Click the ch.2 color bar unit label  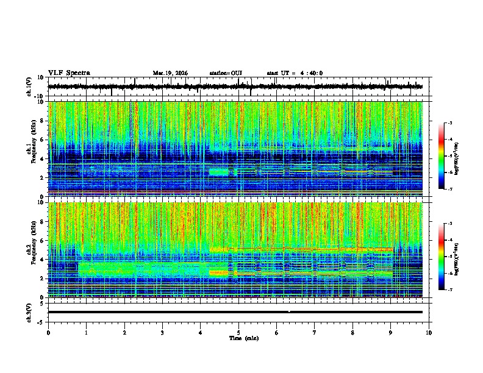(x=456, y=259)
